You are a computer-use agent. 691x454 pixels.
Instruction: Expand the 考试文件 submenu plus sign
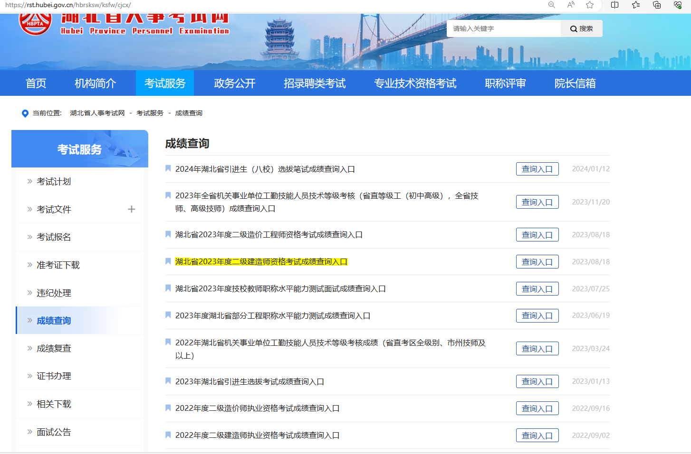coord(132,209)
